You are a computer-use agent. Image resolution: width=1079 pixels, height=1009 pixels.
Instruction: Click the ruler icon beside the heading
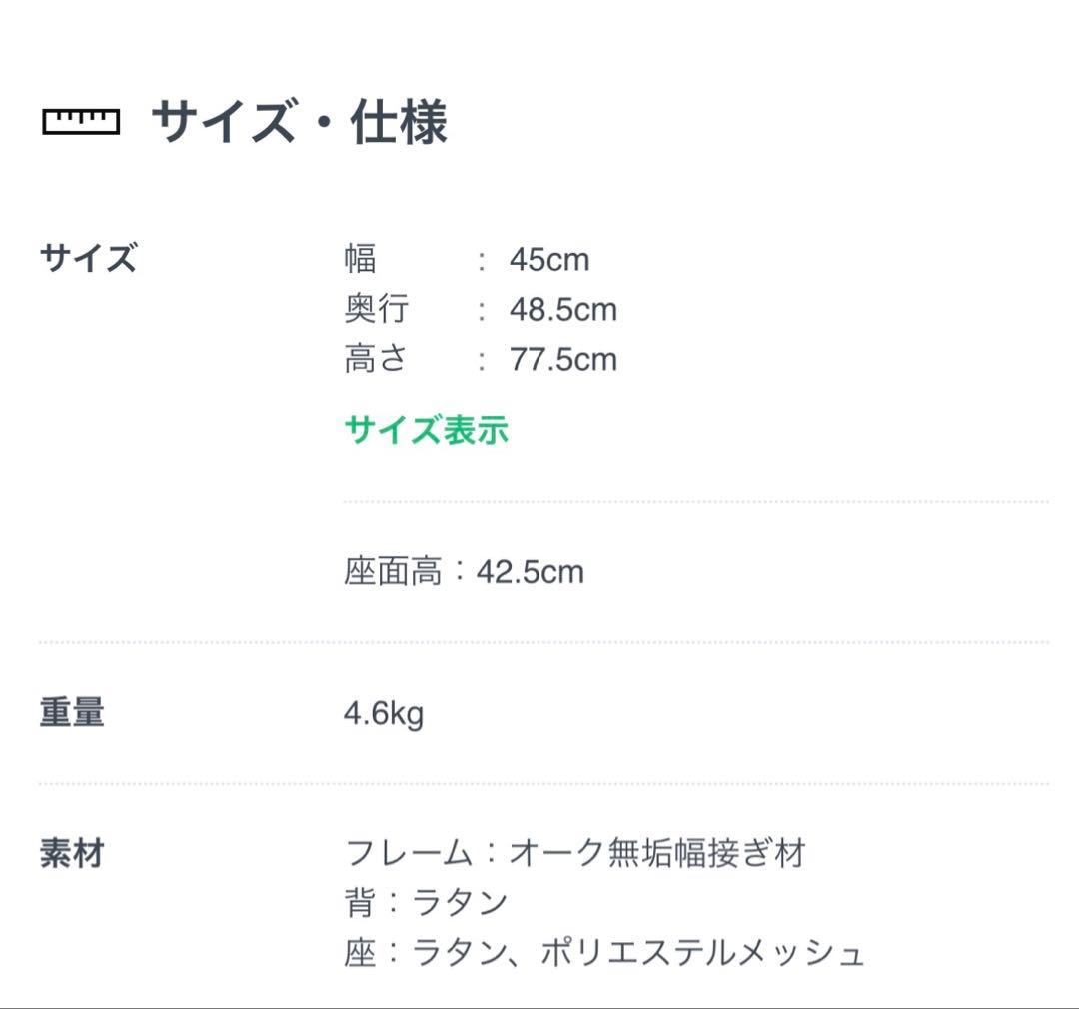(x=81, y=122)
